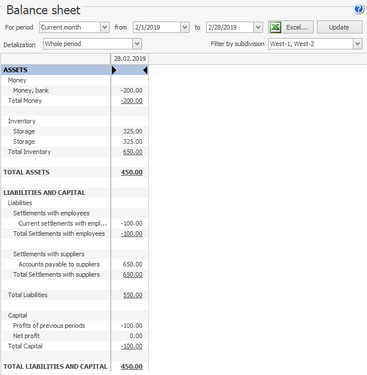Click Total Settlements with employees -100.00 value
Screen dimensions: 367x375
tap(131, 234)
